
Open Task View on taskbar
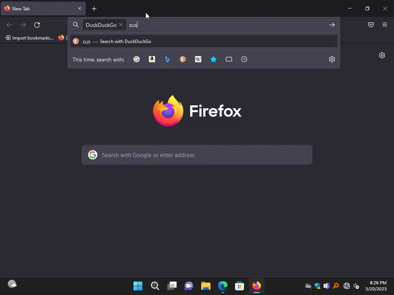click(172, 286)
